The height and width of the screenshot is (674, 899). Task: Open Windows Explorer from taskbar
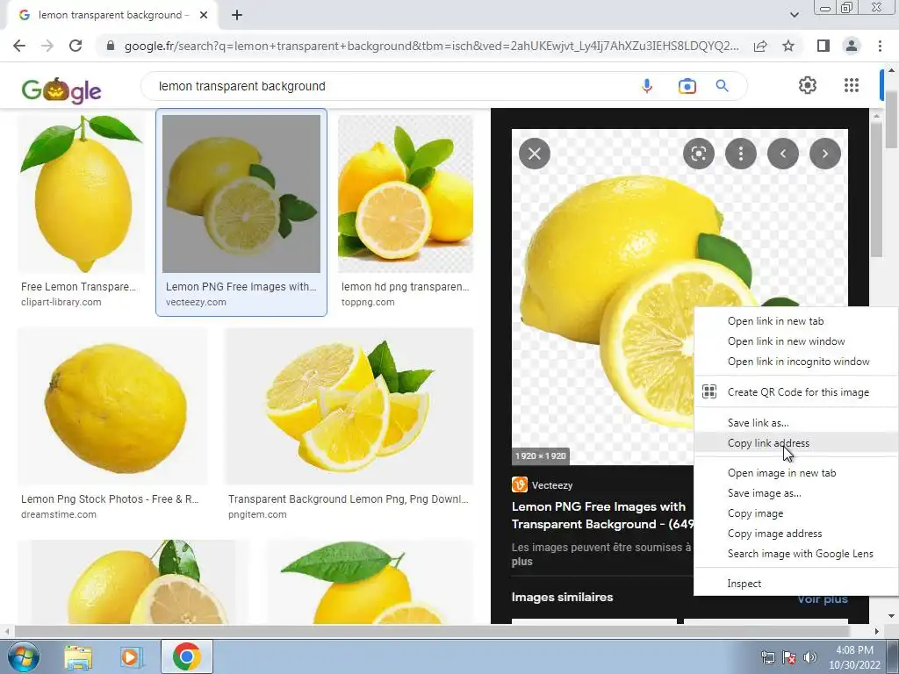click(78, 656)
